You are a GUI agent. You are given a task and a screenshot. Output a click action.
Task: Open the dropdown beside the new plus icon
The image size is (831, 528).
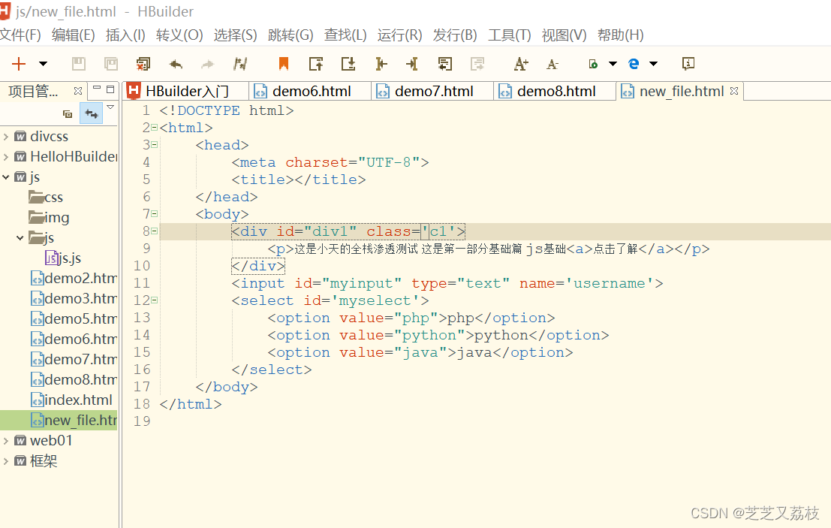click(43, 64)
